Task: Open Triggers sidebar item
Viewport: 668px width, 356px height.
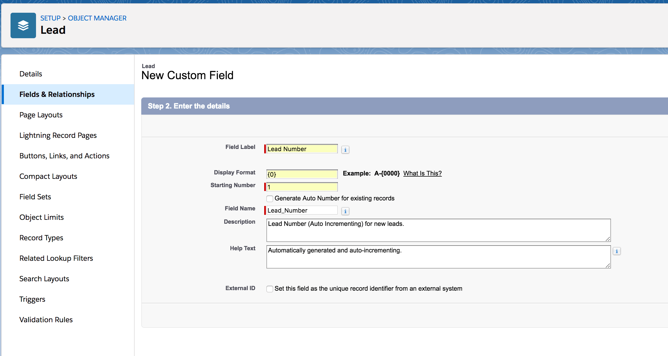Action: click(x=32, y=299)
